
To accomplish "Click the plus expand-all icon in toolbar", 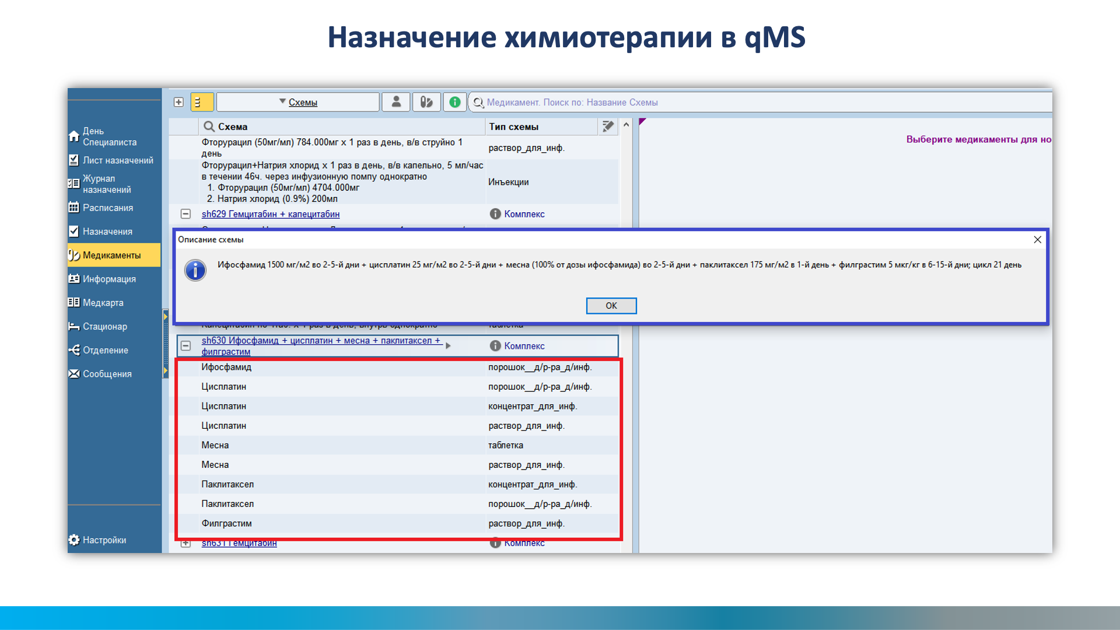I will coord(178,102).
